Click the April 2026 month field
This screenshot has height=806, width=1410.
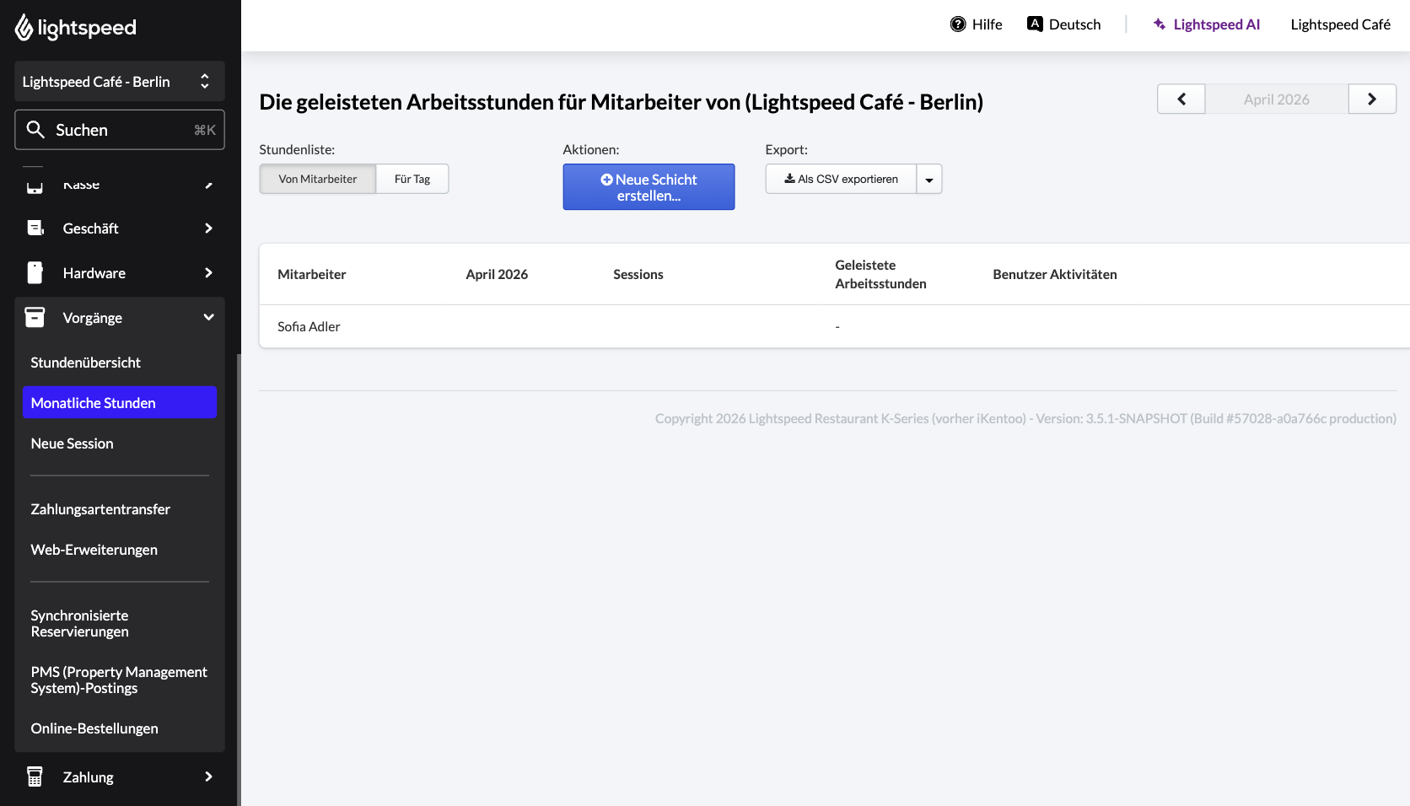1276,99
